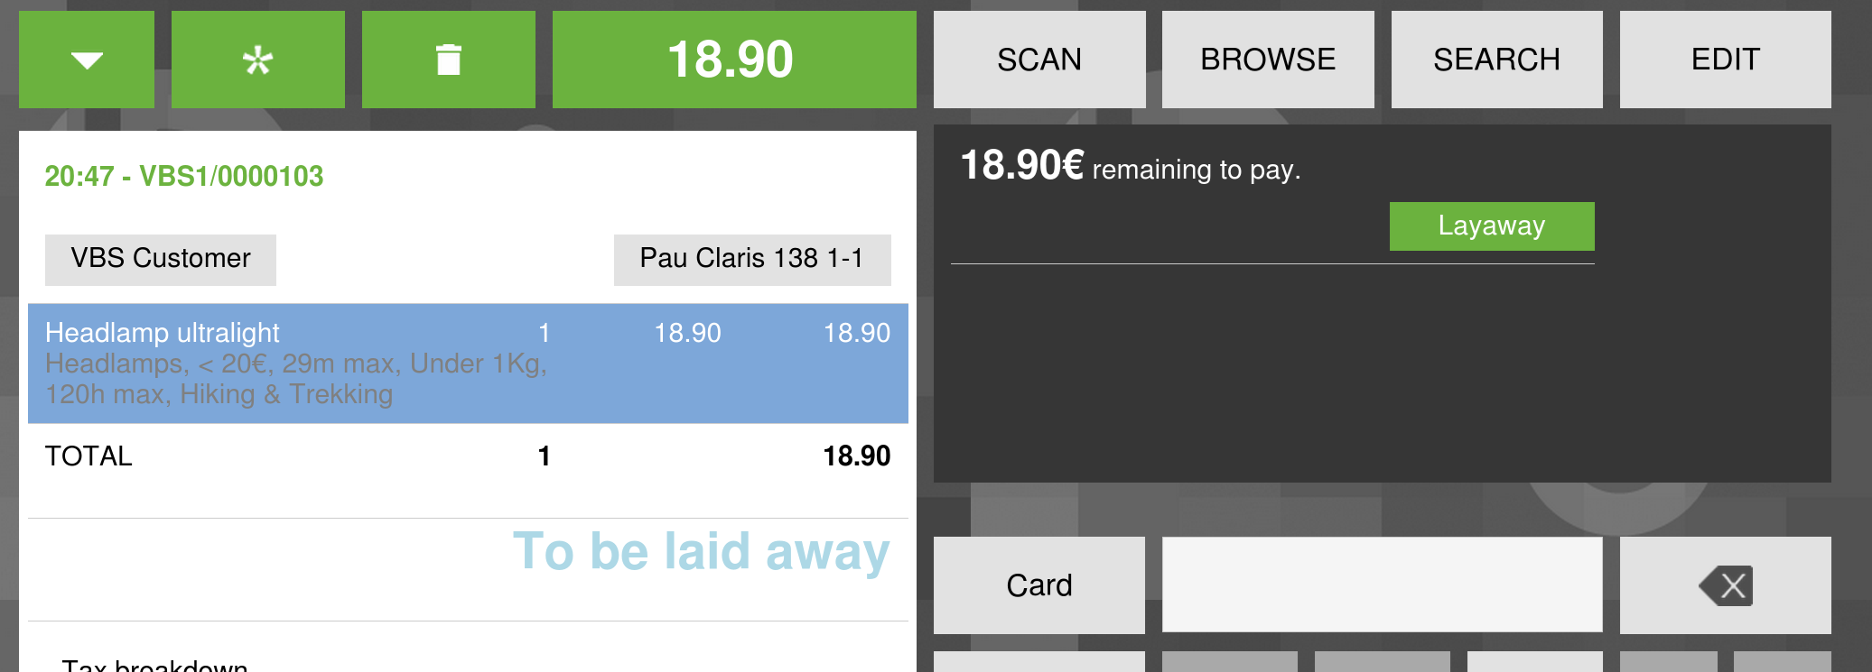Click the Layaway button

click(1491, 226)
